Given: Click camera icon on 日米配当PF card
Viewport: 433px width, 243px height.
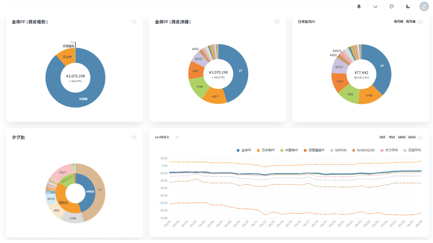Looking at the screenshot, I should (x=420, y=22).
